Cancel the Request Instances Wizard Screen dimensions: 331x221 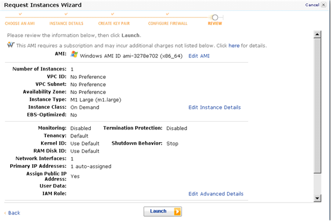[312, 5]
